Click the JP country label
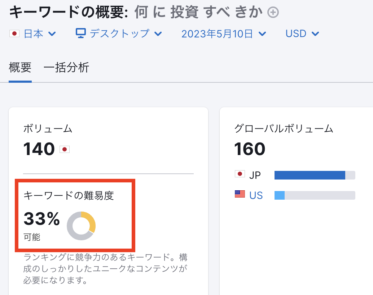 (x=255, y=176)
